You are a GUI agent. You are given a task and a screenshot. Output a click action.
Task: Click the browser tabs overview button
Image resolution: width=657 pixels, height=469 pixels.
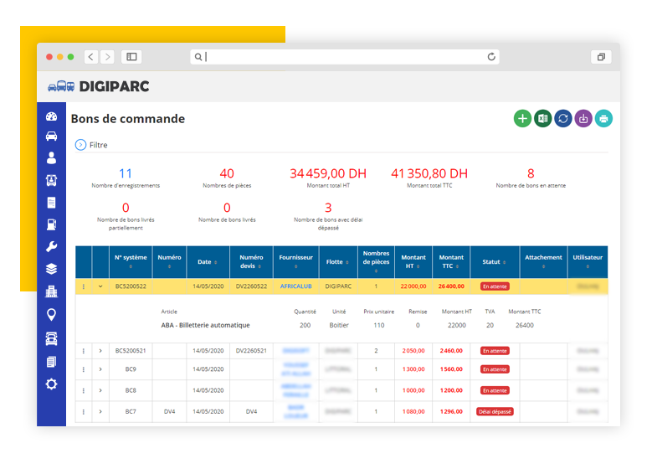601,57
